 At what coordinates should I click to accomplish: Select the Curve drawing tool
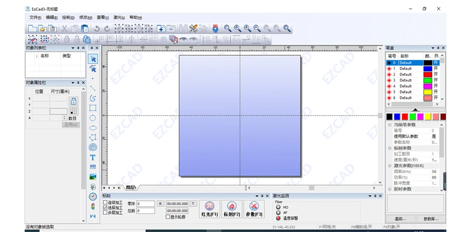[93, 98]
